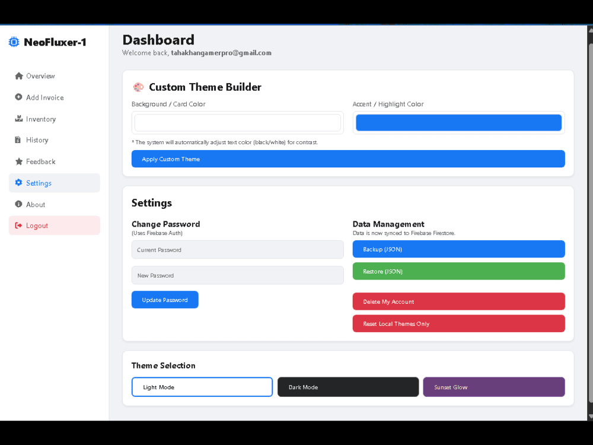The width and height of the screenshot is (593, 445).
Task: Click the palette icon beside Custom Theme Builder
Action: click(138, 87)
